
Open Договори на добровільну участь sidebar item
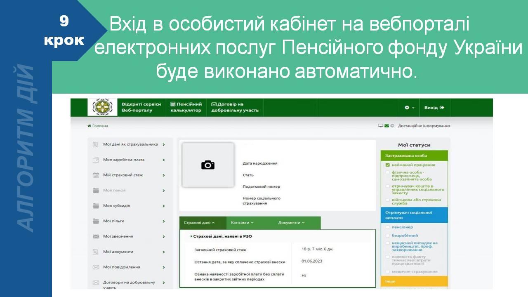(x=129, y=285)
